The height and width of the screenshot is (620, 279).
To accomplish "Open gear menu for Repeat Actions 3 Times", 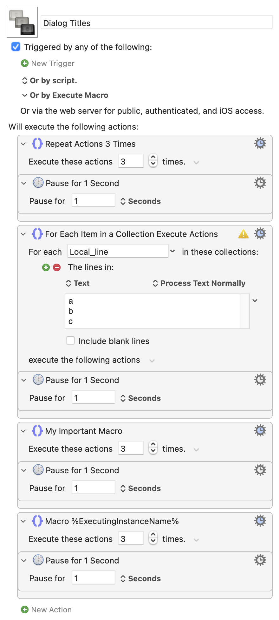I will (x=260, y=144).
